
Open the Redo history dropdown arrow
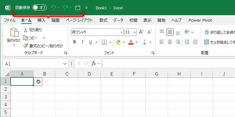pos(71,8)
